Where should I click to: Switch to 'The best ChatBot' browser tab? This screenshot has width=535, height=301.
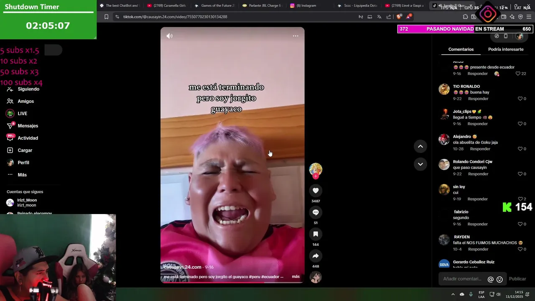coord(119,5)
